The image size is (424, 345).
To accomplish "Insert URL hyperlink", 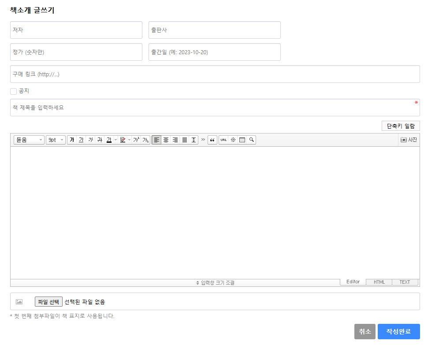I will tap(223, 140).
